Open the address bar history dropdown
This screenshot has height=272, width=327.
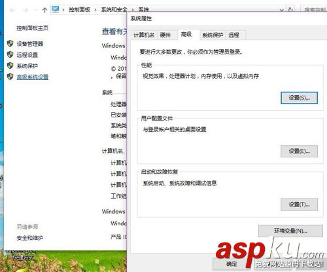282,10
